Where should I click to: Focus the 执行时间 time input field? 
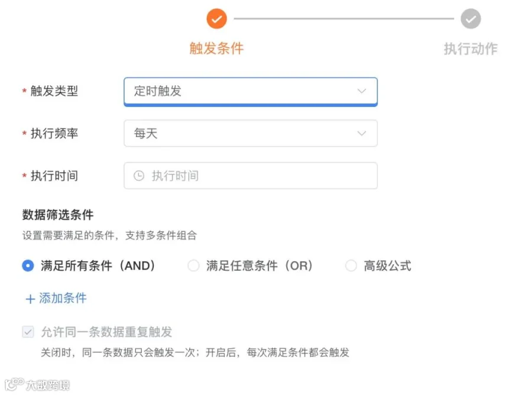click(x=251, y=176)
